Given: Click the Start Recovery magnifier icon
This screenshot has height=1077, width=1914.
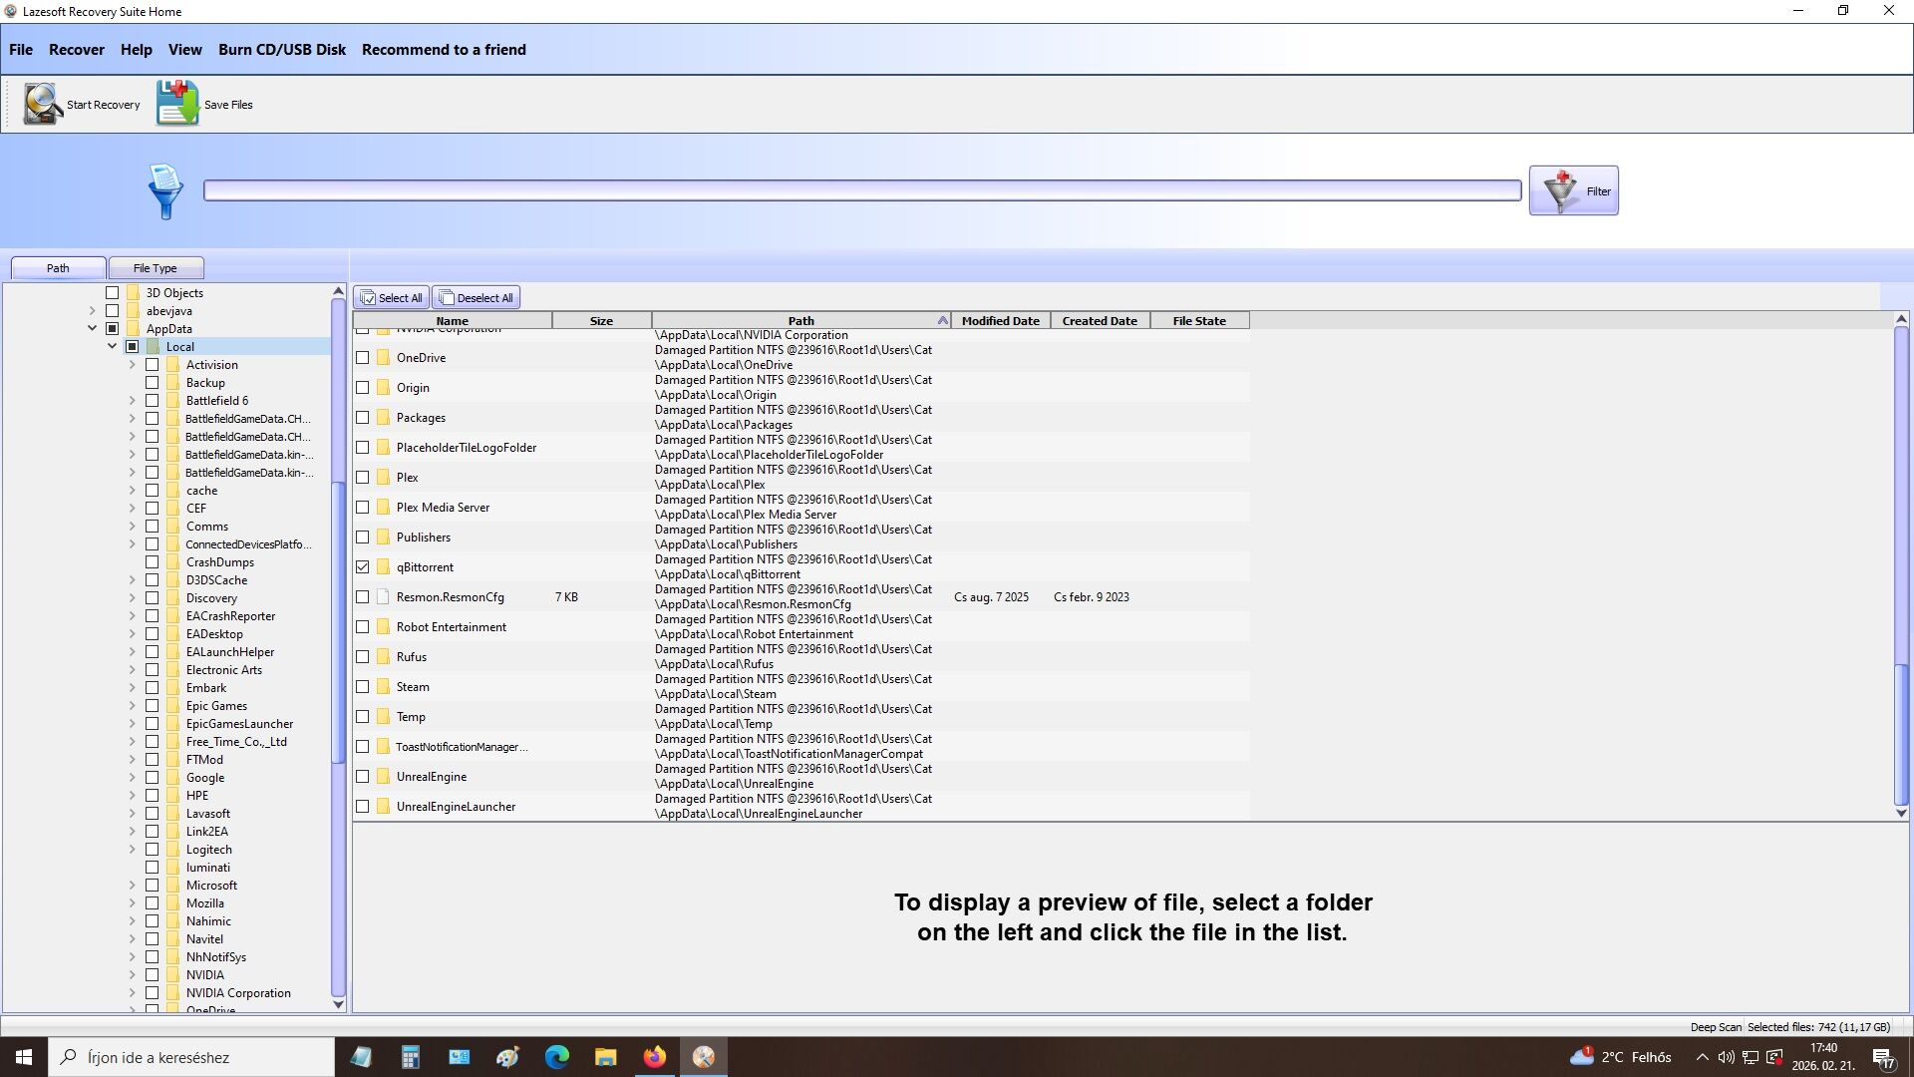Looking at the screenshot, I should [43, 104].
